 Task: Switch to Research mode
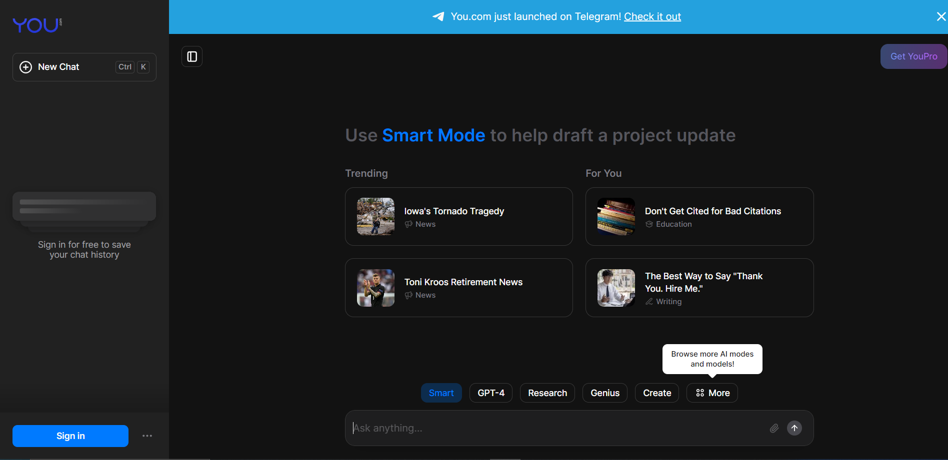pos(547,393)
